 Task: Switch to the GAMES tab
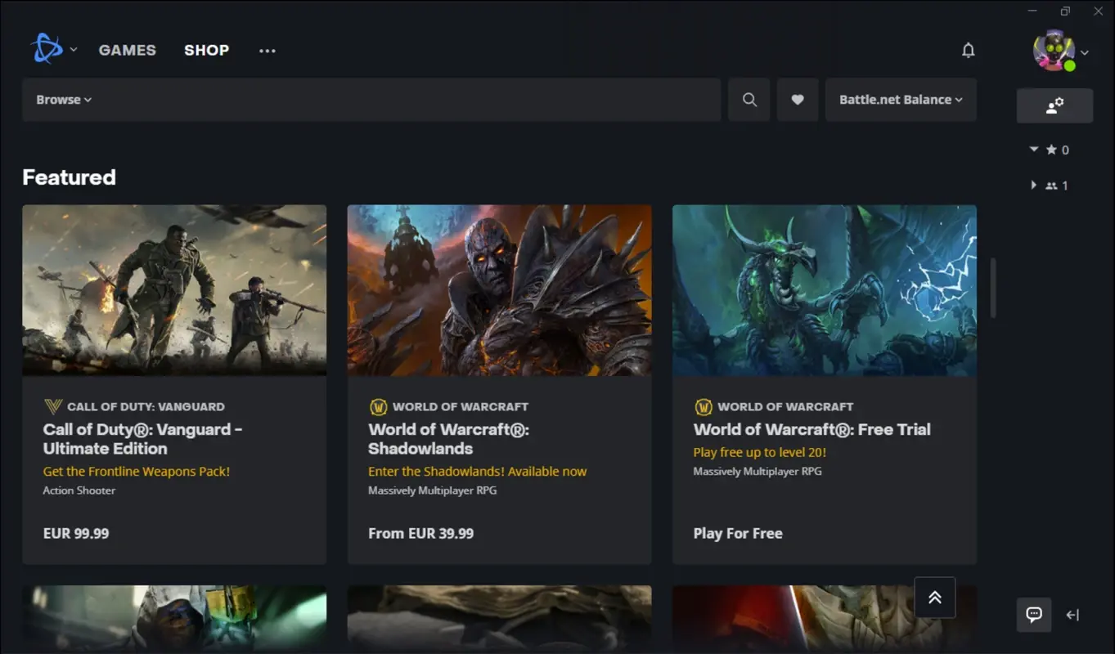(127, 50)
